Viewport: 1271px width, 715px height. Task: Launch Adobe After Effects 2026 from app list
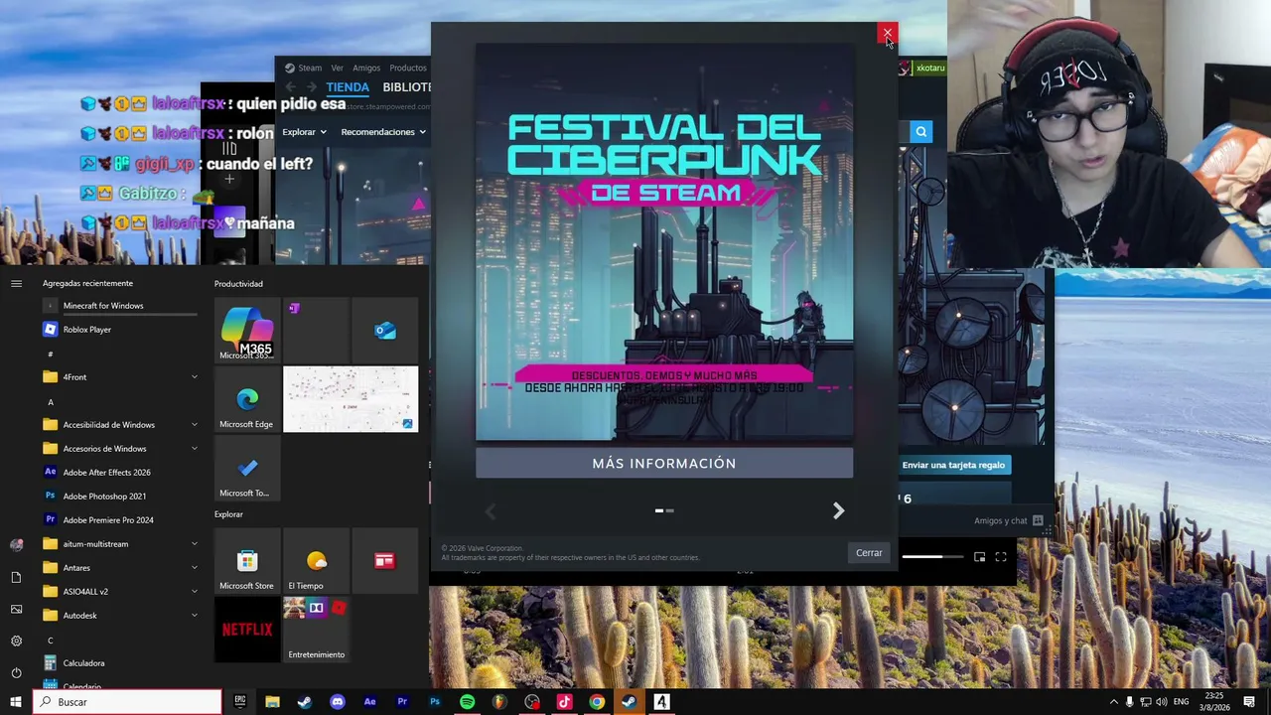119,473
